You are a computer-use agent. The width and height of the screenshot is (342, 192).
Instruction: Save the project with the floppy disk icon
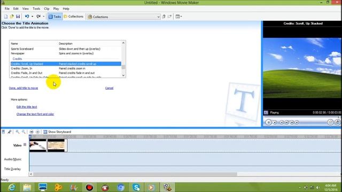(x=18, y=17)
